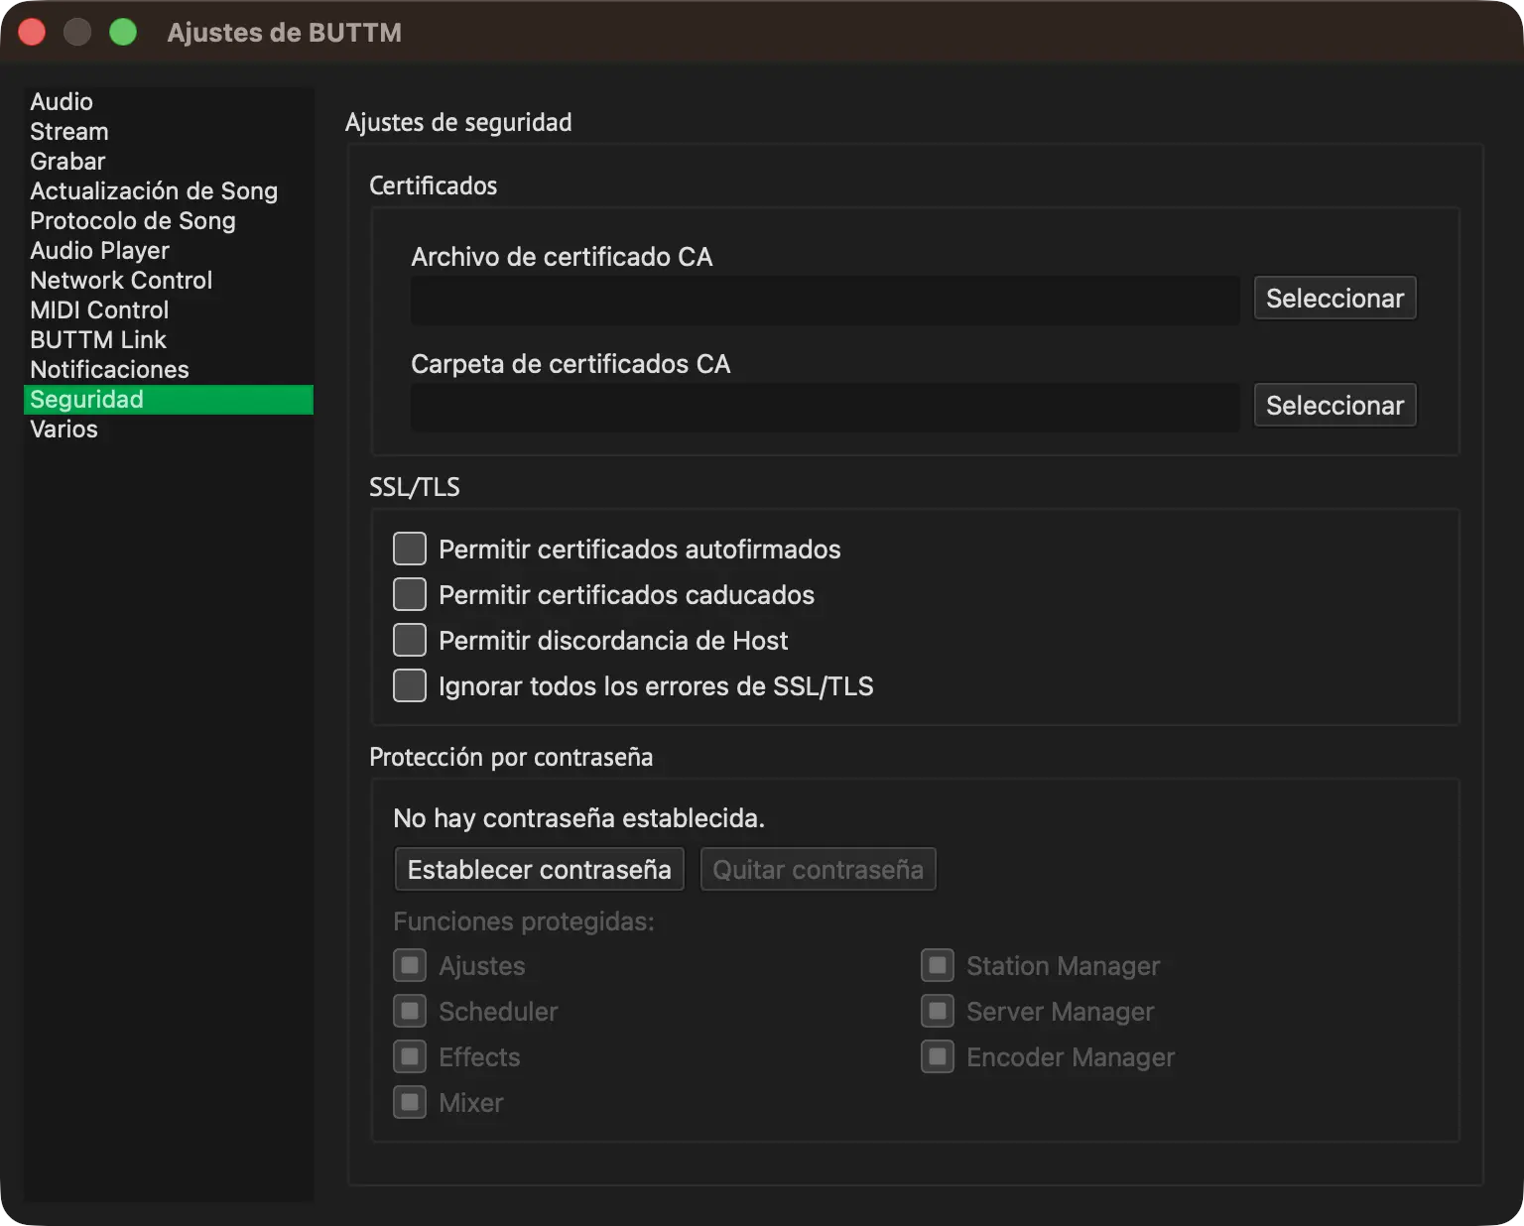Check the Mixer protected function box
The width and height of the screenshot is (1524, 1226).
click(x=410, y=1102)
